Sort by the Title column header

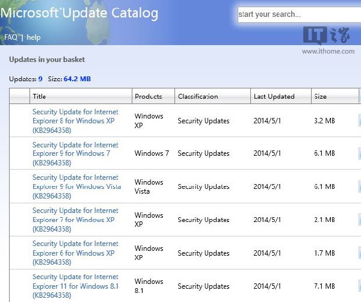(81, 96)
